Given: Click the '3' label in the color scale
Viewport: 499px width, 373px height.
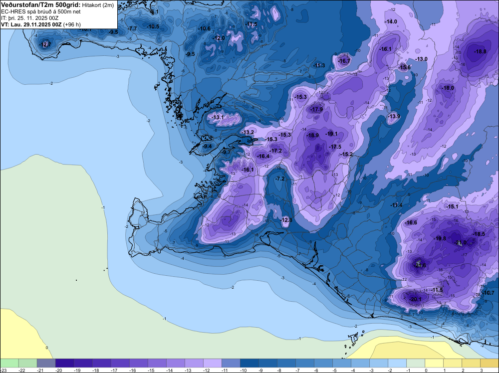Looking at the screenshot, I should [482, 370].
